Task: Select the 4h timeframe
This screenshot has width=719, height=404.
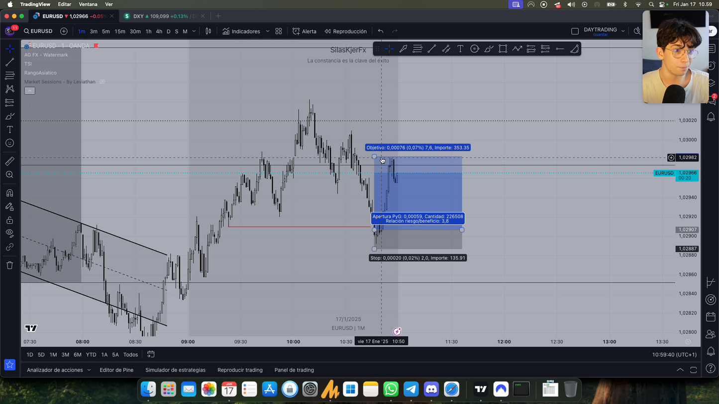Action: 159,31
